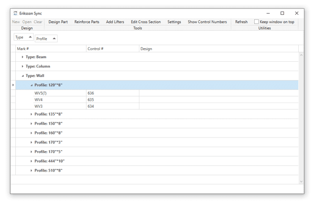Click the New design button
The width and height of the screenshot is (315, 204).
(16, 22)
